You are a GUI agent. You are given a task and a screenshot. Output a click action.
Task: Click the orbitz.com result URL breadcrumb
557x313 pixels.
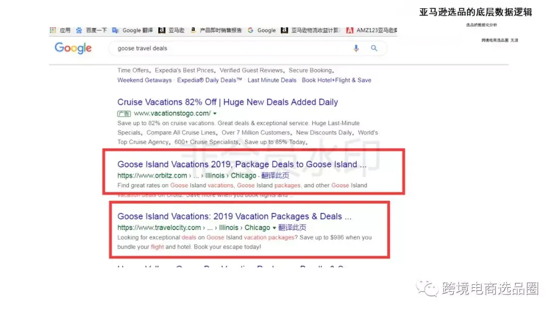pos(187,176)
